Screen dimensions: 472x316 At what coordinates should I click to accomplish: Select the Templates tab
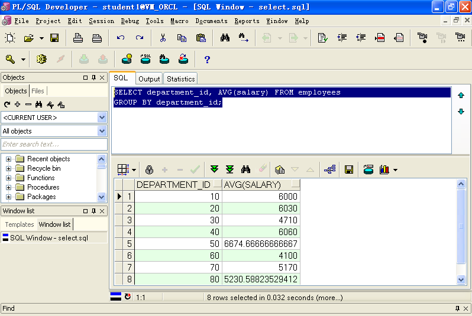20,224
